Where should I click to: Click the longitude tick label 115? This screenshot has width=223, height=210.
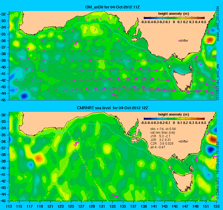[x=19, y=206]
